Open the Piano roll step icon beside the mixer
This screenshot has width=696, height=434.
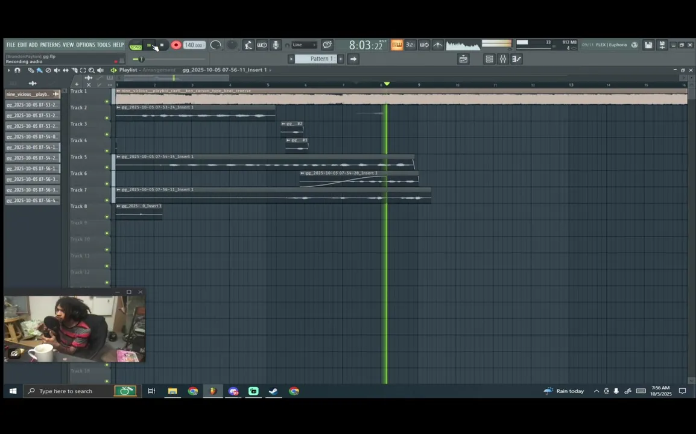516,59
